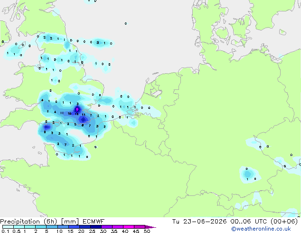This screenshot has width=301, height=233.
Task: Select the 0.5–1 mm legend color box
Action: [19, 227]
